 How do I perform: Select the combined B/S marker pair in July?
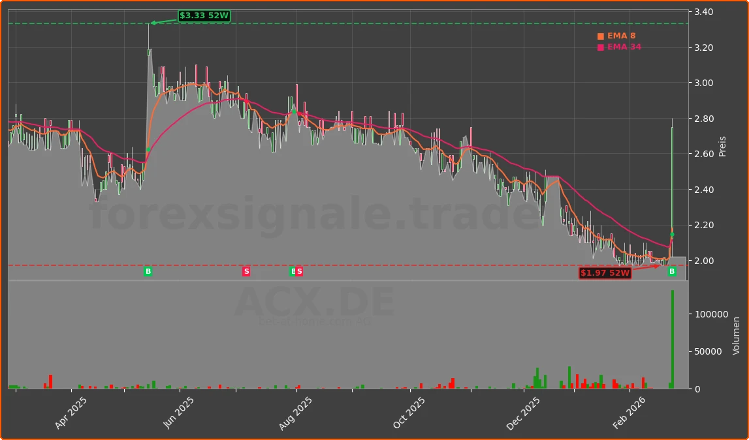[x=295, y=271]
